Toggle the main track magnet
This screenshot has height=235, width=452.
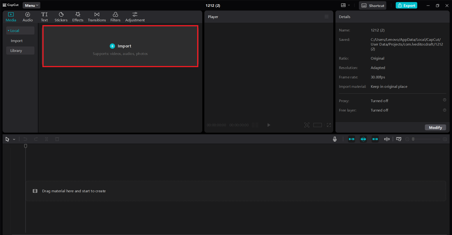[x=352, y=139]
